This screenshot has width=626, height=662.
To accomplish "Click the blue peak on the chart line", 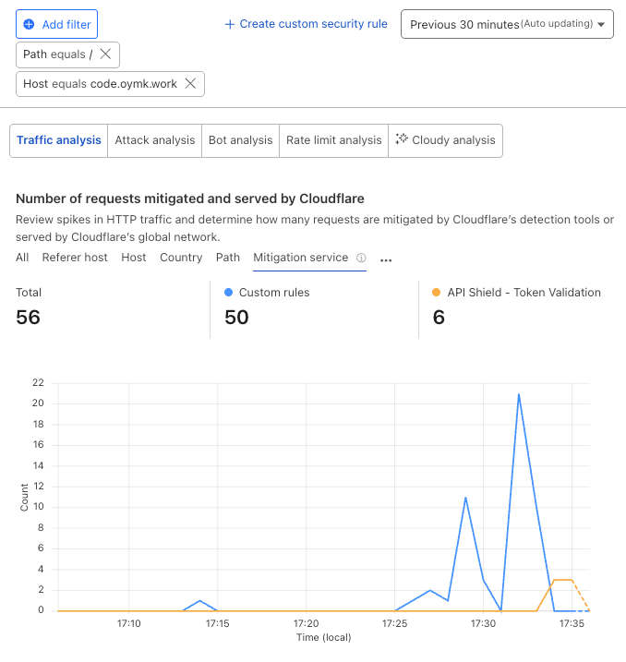I will point(519,394).
